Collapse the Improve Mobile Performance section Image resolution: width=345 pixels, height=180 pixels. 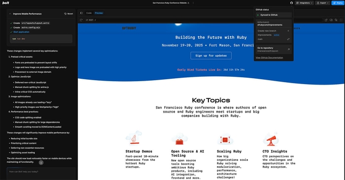[x=10, y=14]
